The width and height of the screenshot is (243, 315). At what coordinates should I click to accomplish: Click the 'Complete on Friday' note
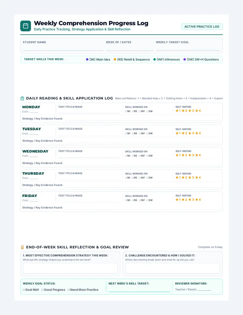[210, 247]
